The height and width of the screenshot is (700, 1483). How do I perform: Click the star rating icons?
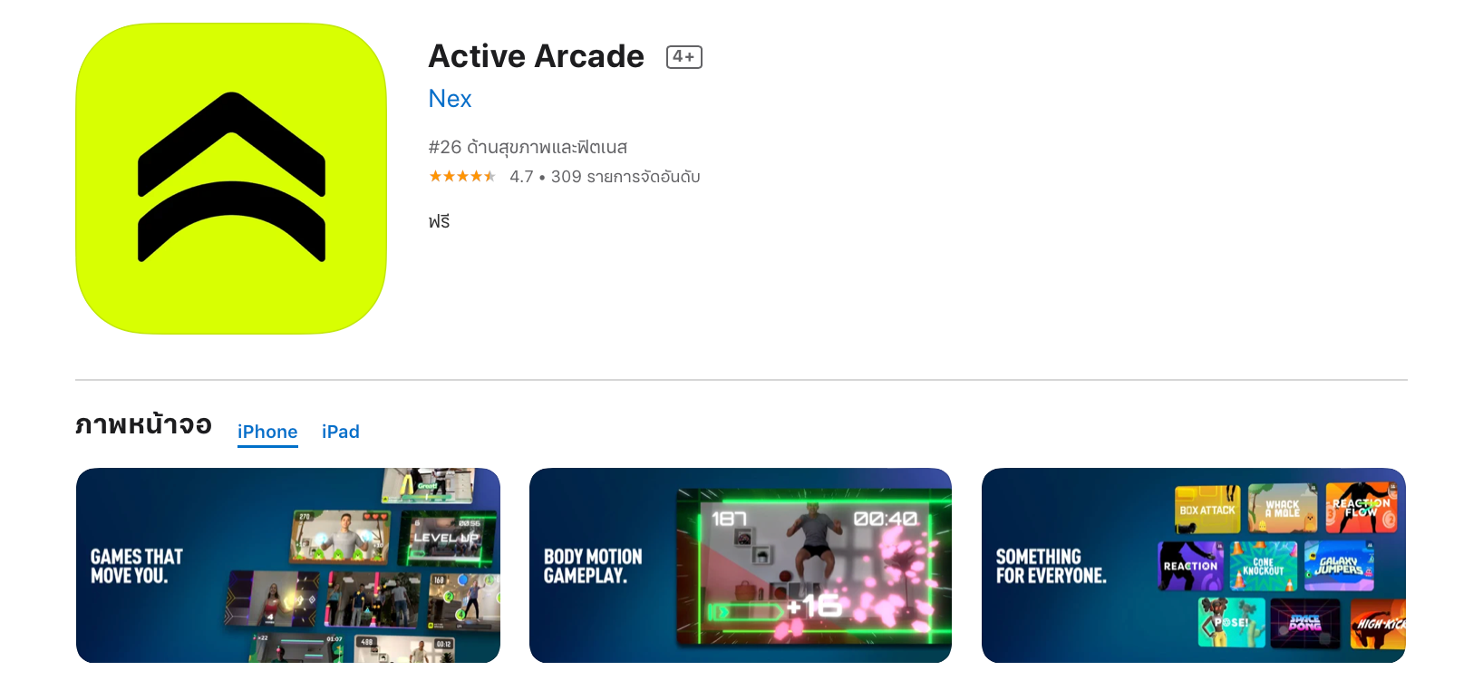point(462,176)
